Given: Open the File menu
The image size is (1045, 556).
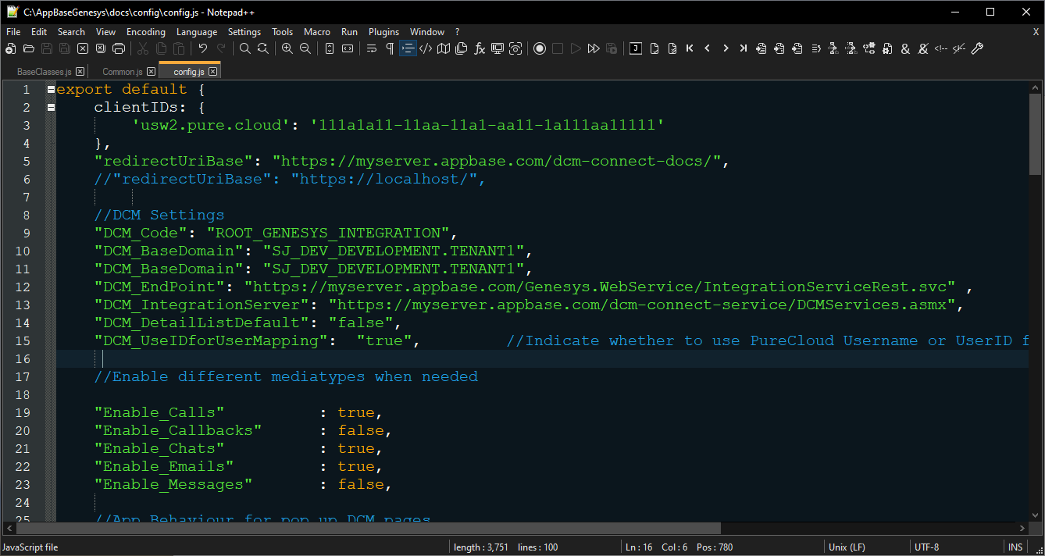Looking at the screenshot, I should (x=13, y=32).
